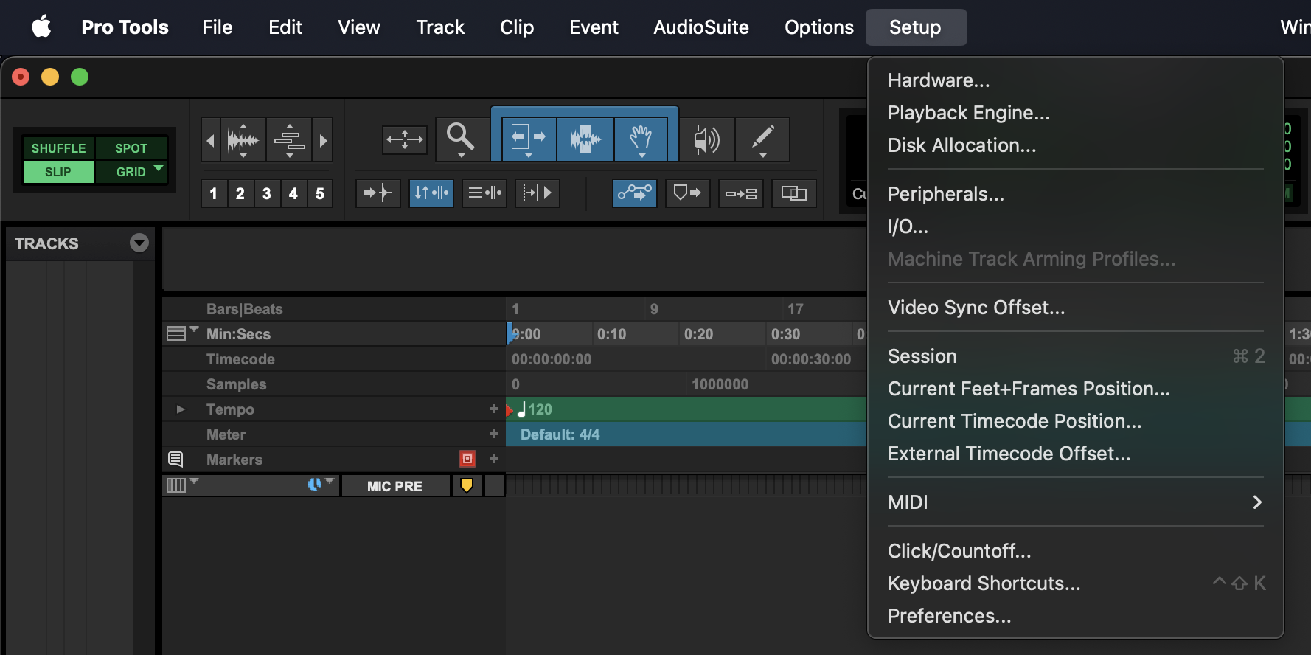Click the Zoom Toggle arrows icon
Image resolution: width=1311 pixels, height=655 pixels.
405,139
